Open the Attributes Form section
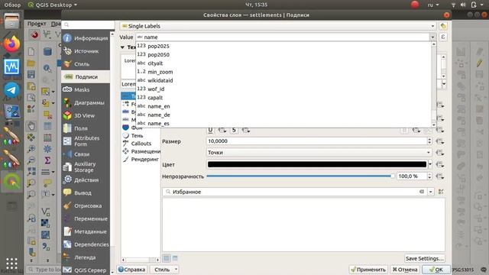Screen dimensions: 489x275 click(x=86, y=141)
